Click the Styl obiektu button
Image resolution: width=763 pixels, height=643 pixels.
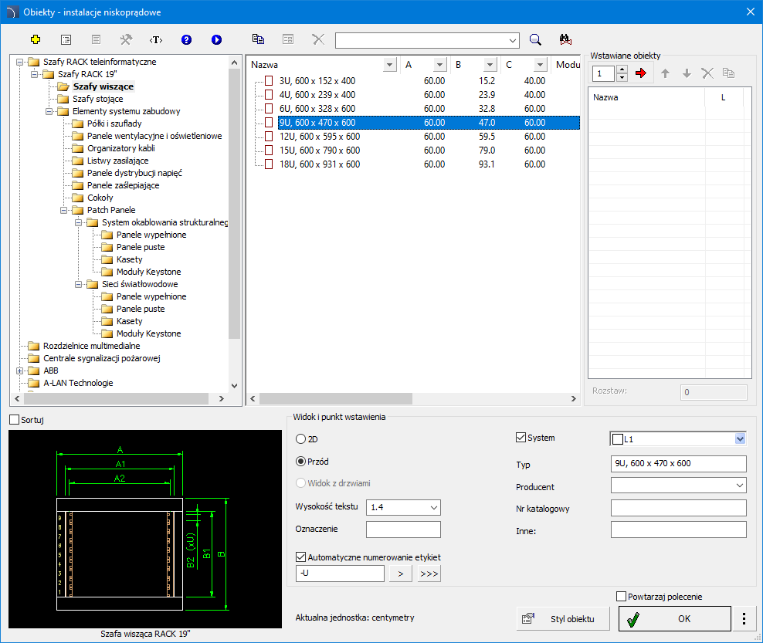tap(563, 618)
